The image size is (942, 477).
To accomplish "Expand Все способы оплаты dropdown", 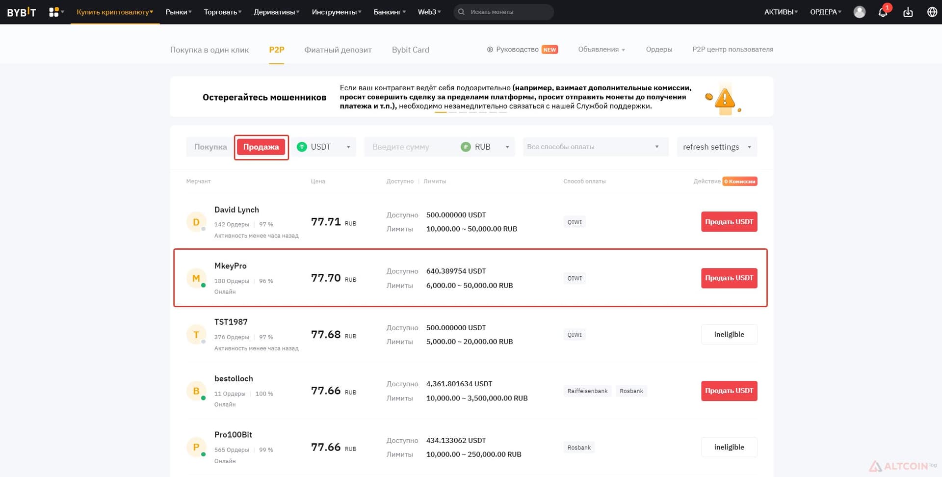I will pyautogui.click(x=596, y=147).
